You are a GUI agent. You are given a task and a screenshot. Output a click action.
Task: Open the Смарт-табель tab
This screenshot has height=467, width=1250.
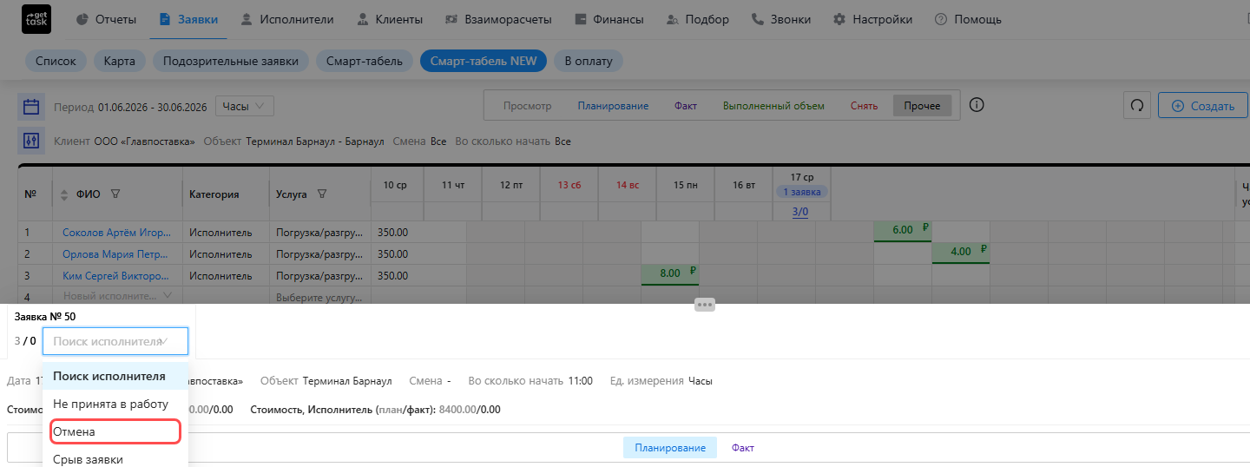click(364, 61)
